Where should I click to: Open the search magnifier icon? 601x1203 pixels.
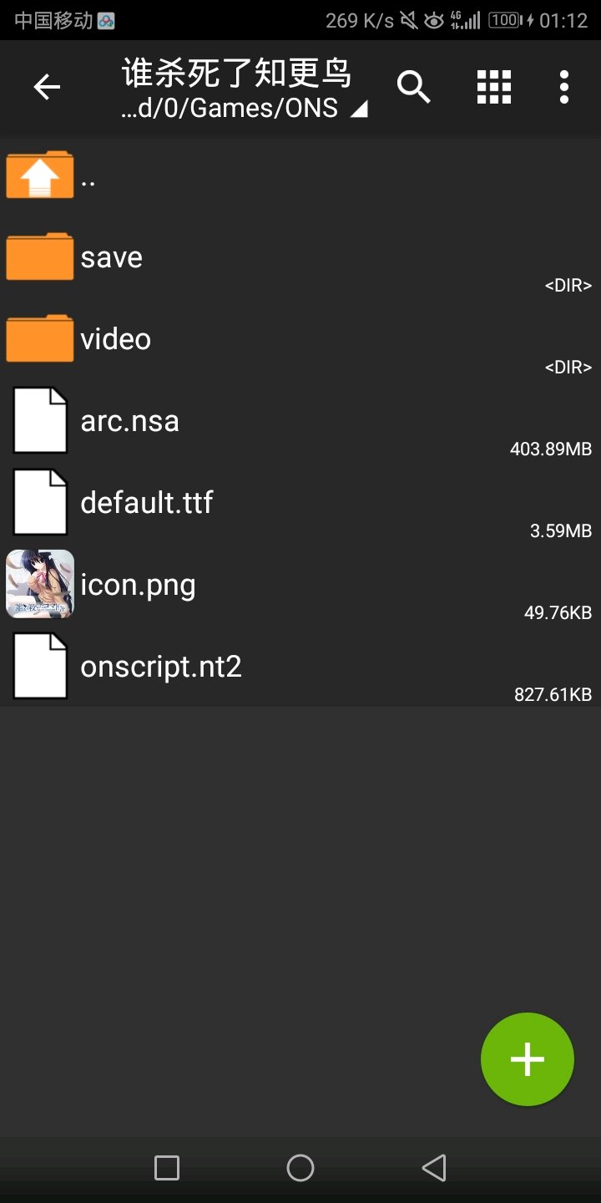(x=413, y=87)
